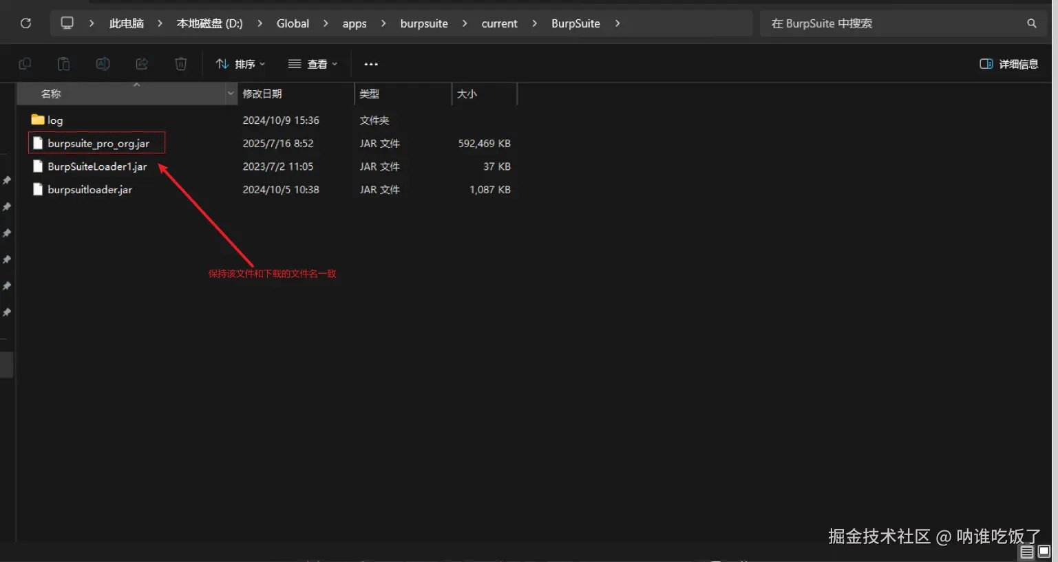Select burpsuite_pro_org.jar file name

point(98,143)
